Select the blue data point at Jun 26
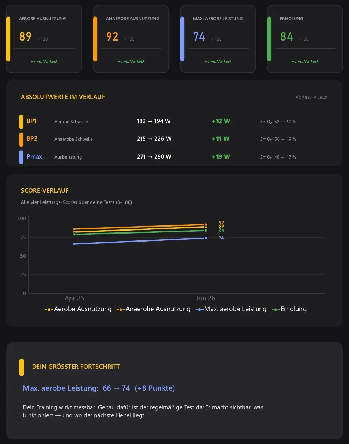The height and width of the screenshot is (444, 349). click(206, 238)
